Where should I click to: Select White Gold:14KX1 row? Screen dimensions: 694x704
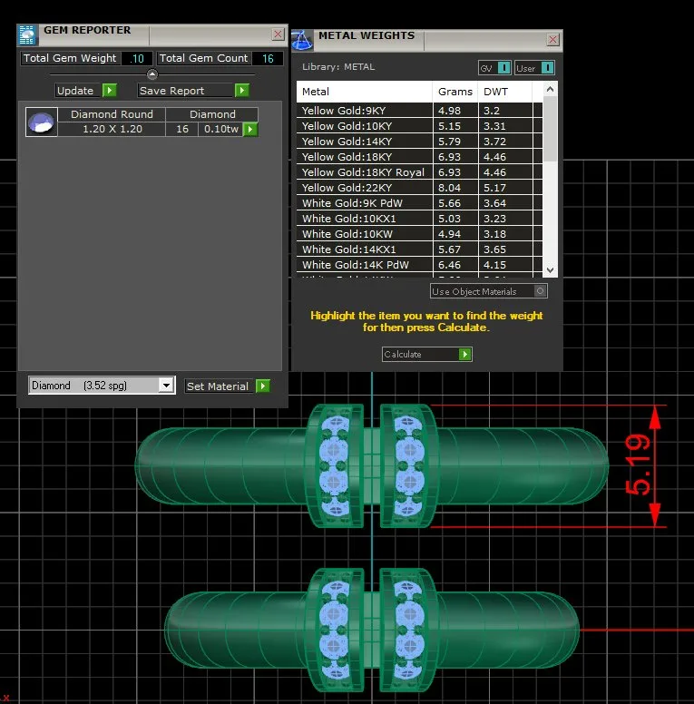click(x=419, y=249)
